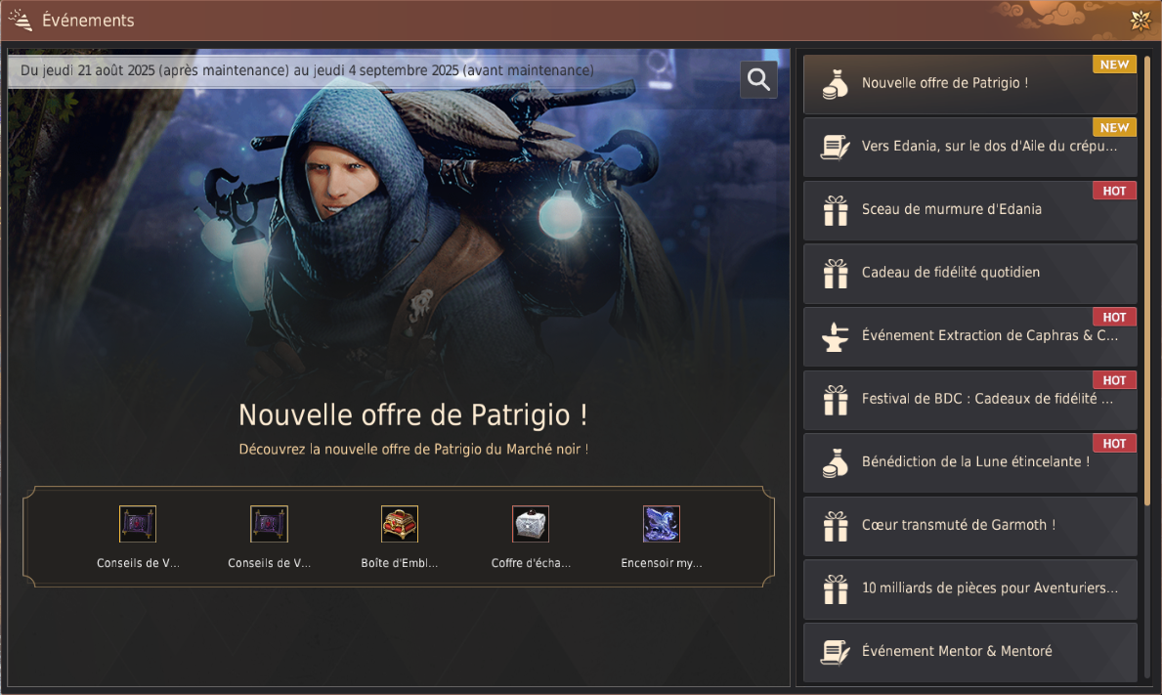Click the Encensoir my... item label
This screenshot has width=1162, height=695.
click(x=661, y=563)
